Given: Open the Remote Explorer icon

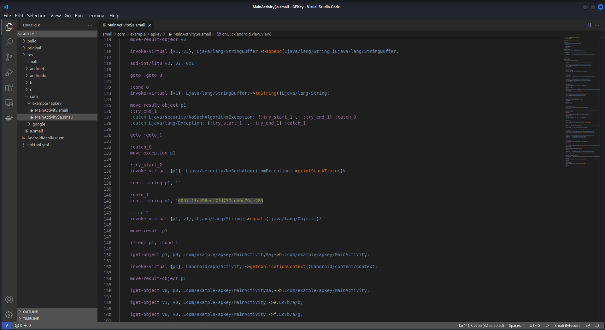Looking at the screenshot, I should coord(9,103).
